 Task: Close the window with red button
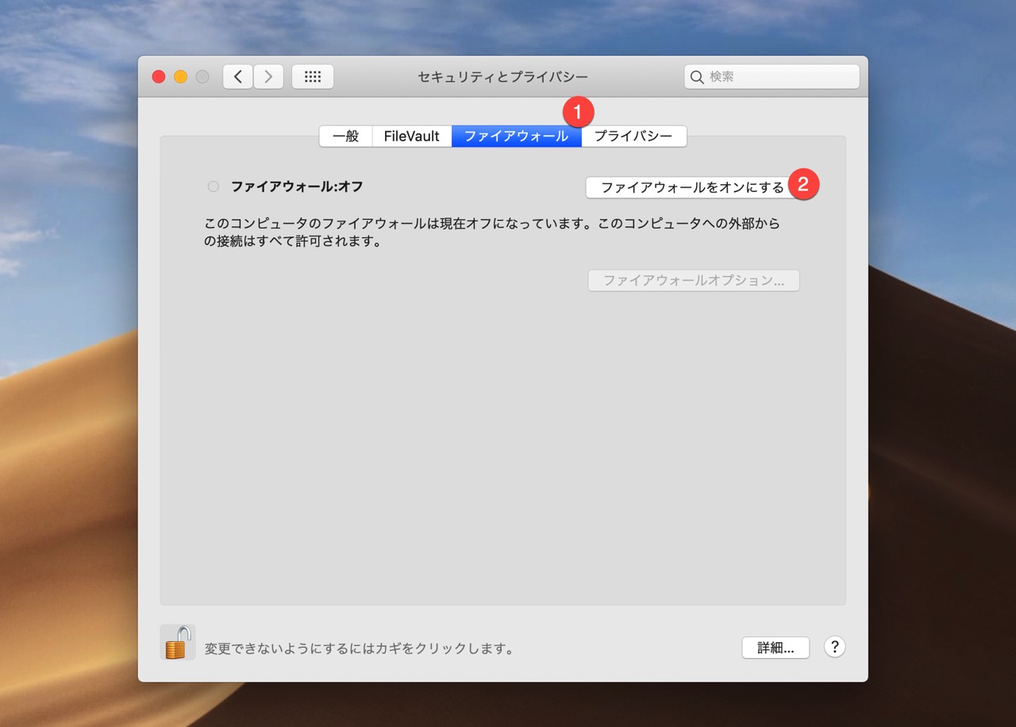click(159, 77)
